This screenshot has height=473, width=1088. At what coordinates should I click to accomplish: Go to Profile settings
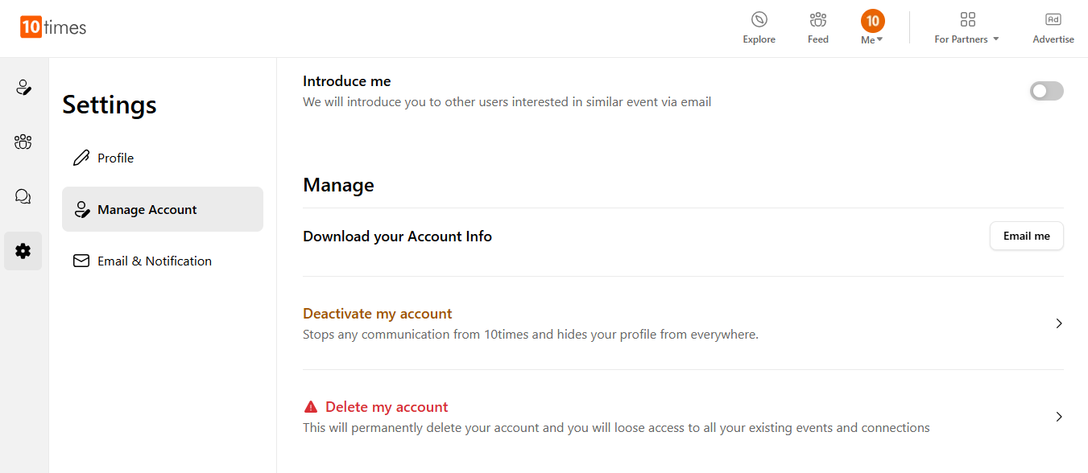[x=115, y=158]
